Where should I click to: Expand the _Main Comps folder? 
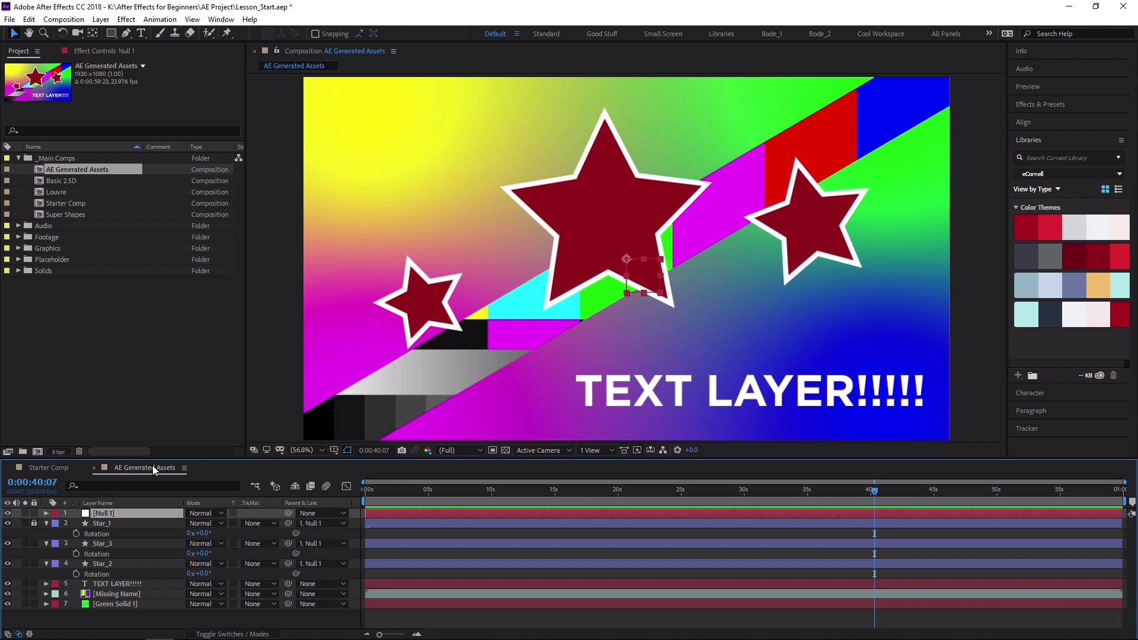click(17, 157)
